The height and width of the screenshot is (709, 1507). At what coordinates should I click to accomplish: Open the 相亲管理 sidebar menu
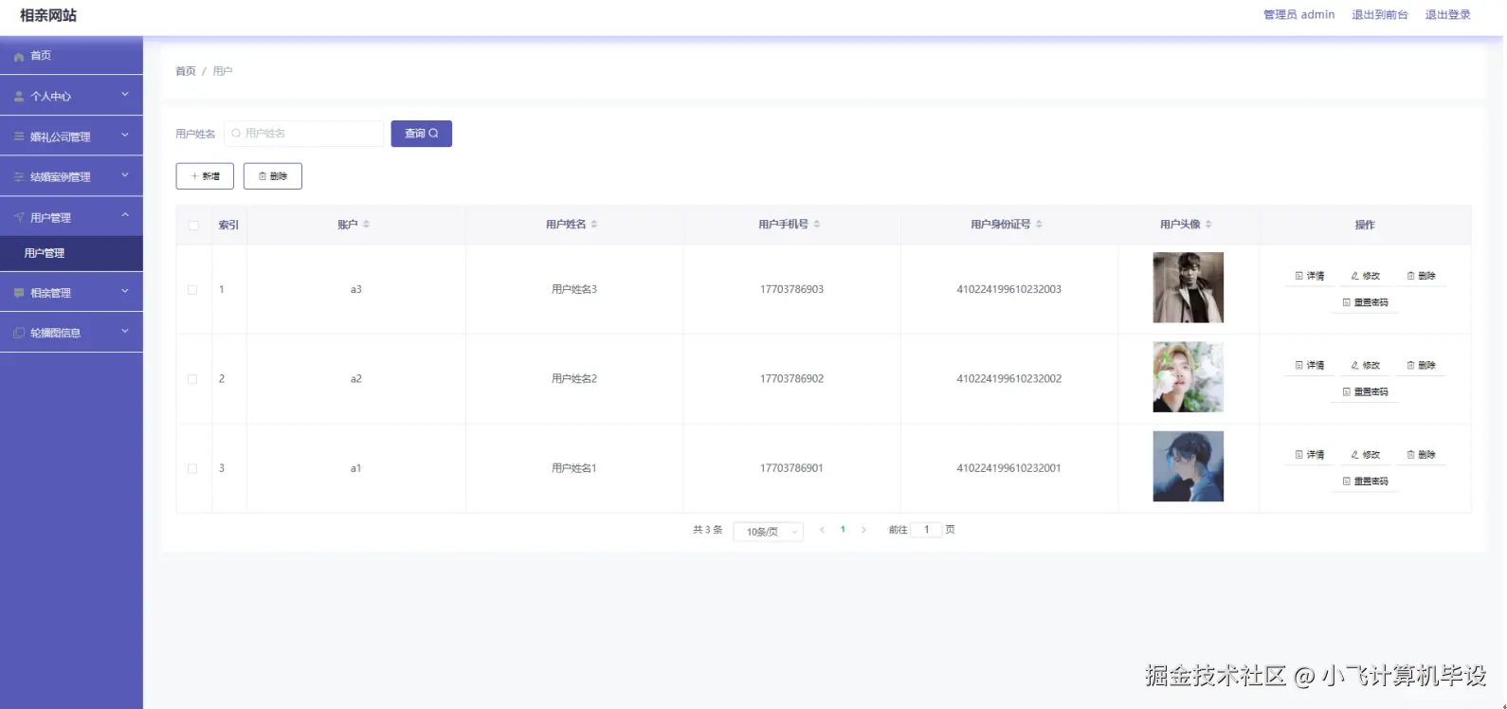[71, 293]
